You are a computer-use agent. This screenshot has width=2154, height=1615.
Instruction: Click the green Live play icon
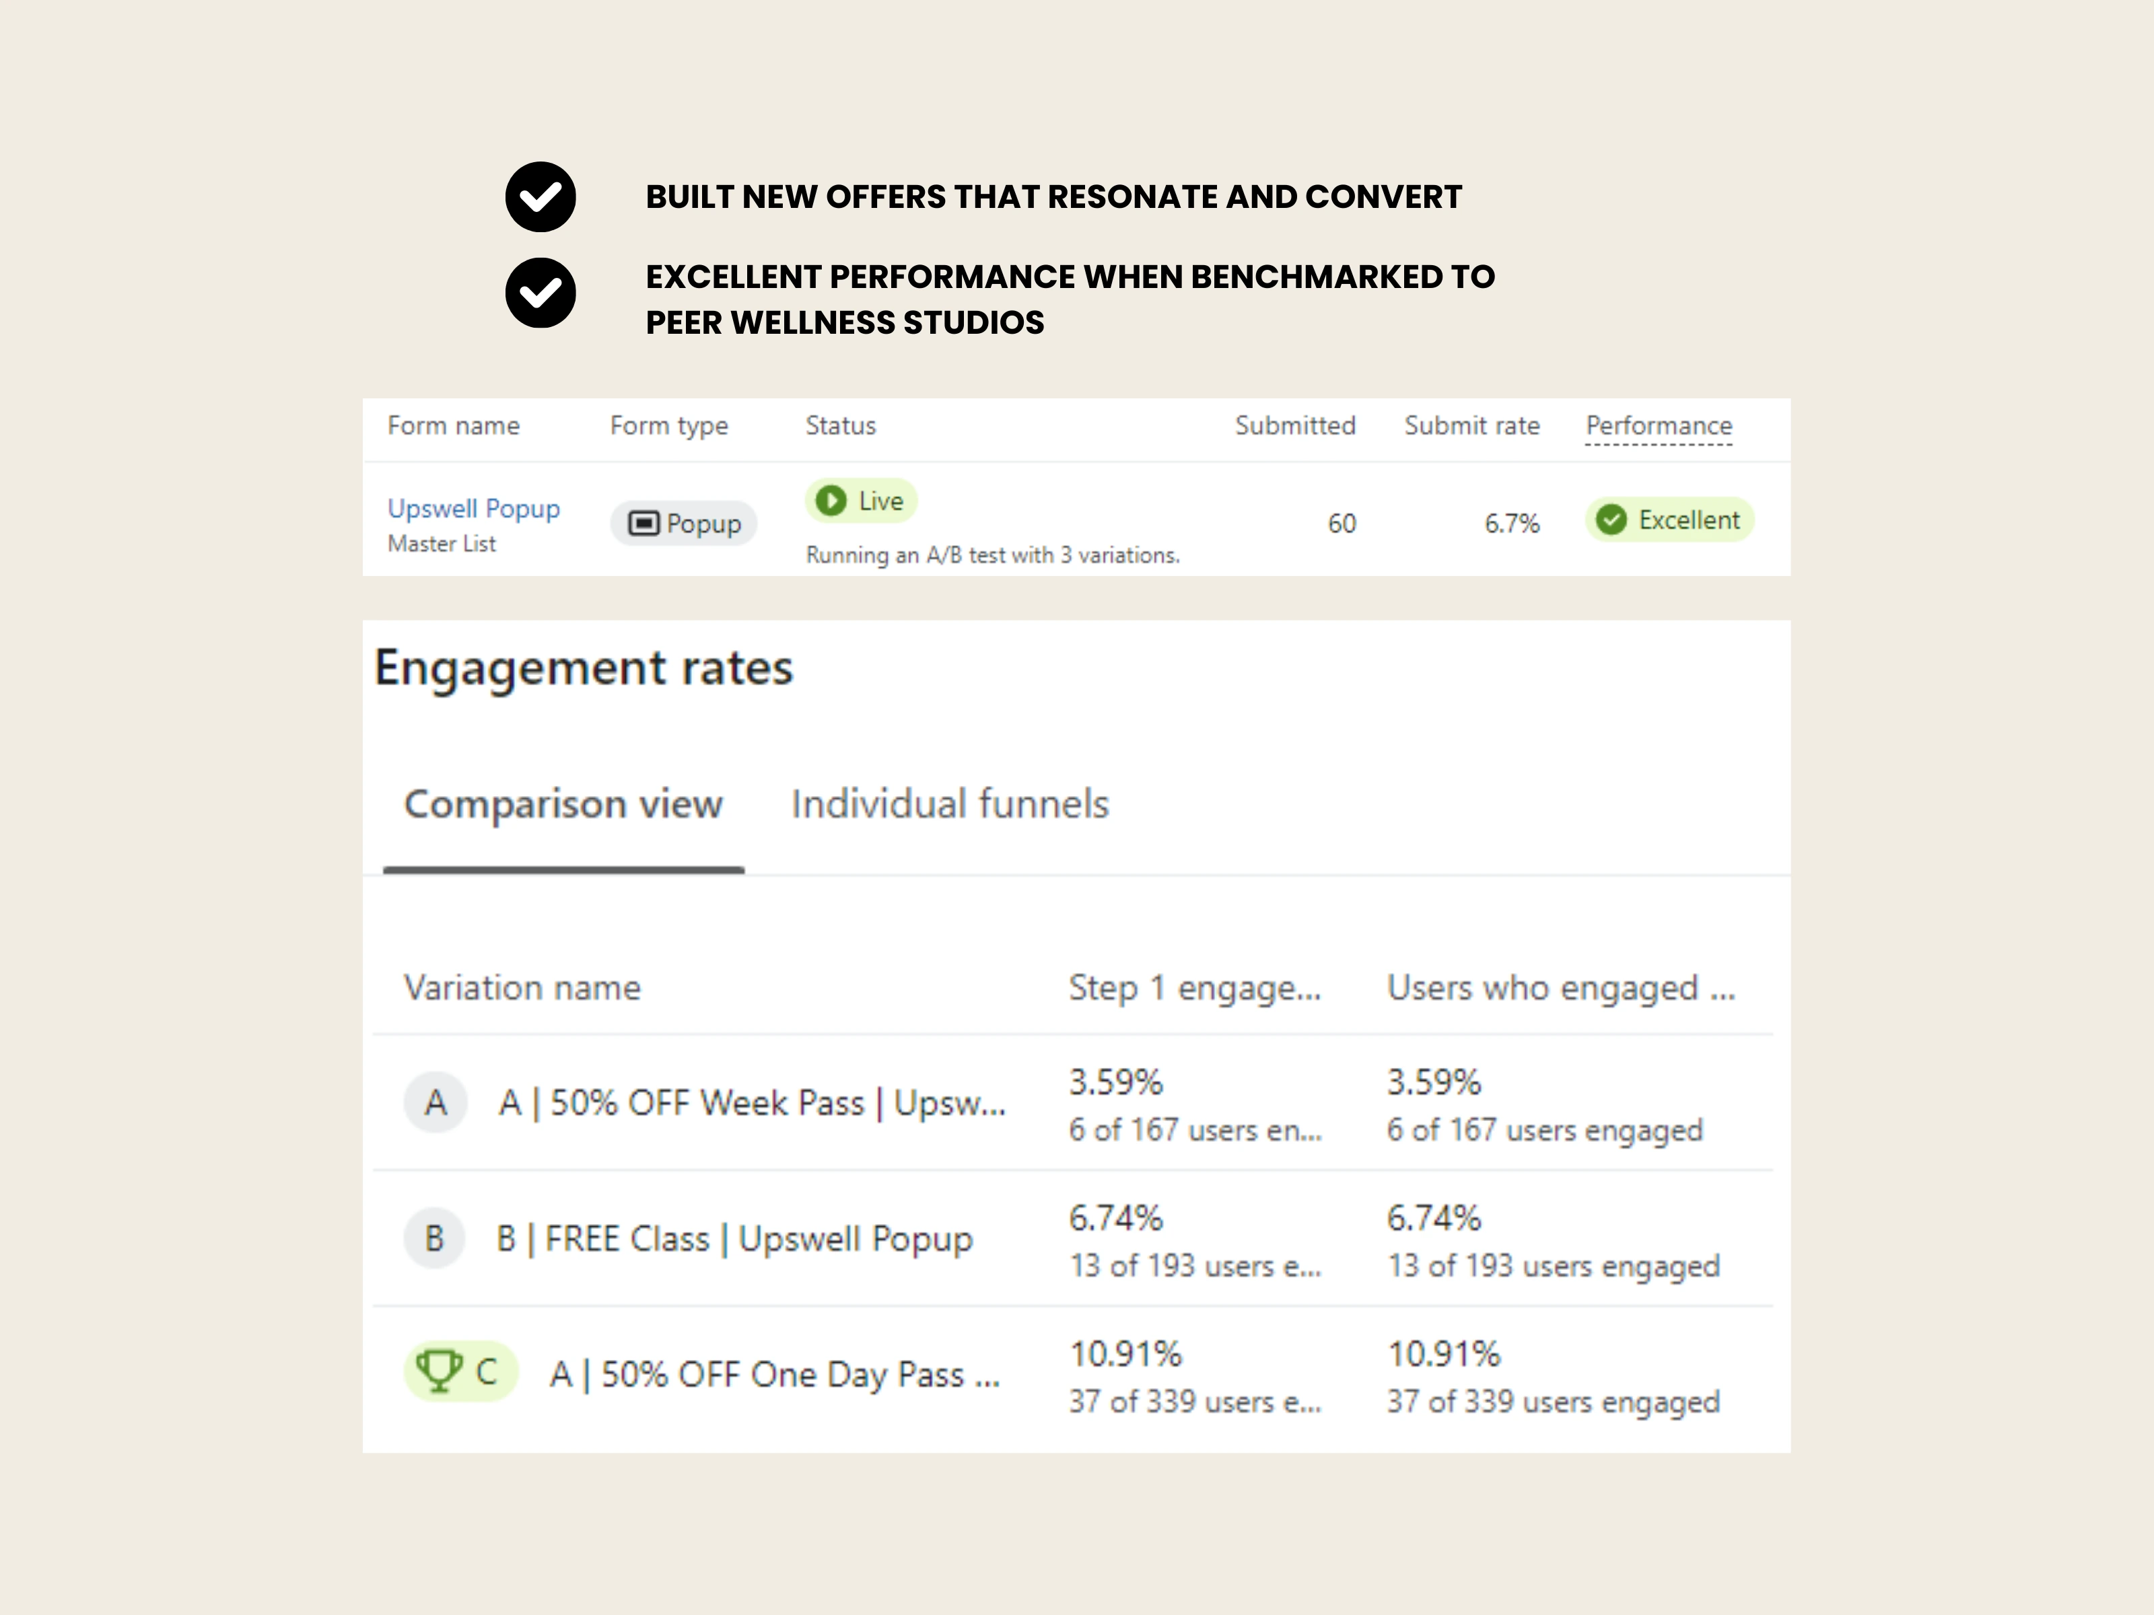831,501
